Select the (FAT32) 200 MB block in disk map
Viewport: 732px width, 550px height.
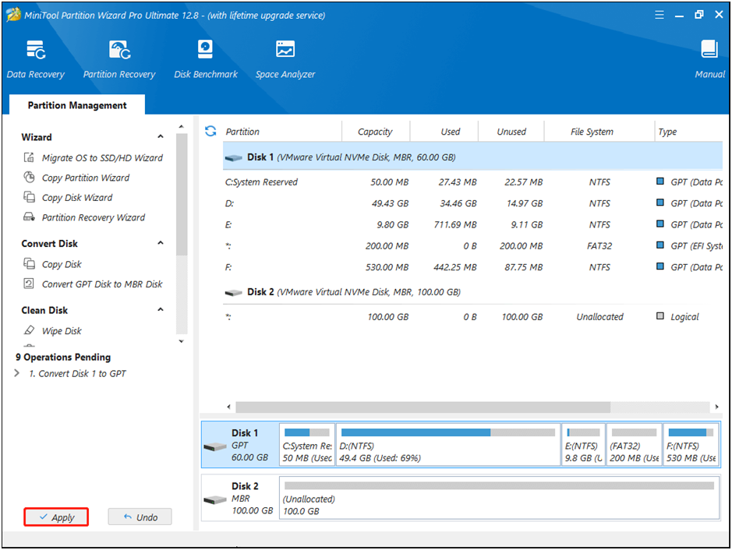[x=634, y=445]
